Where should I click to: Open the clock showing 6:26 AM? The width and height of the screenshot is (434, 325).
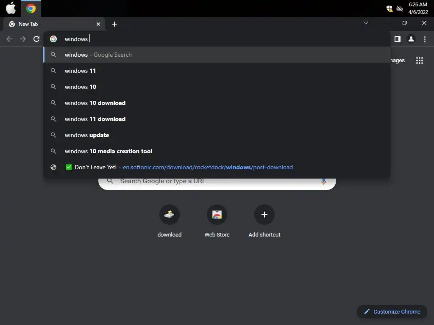418,8
